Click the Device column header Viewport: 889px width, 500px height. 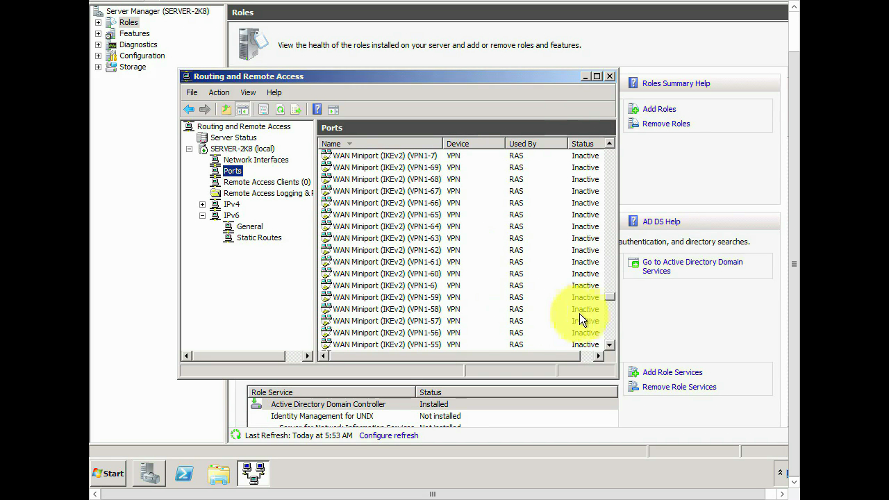click(474, 144)
